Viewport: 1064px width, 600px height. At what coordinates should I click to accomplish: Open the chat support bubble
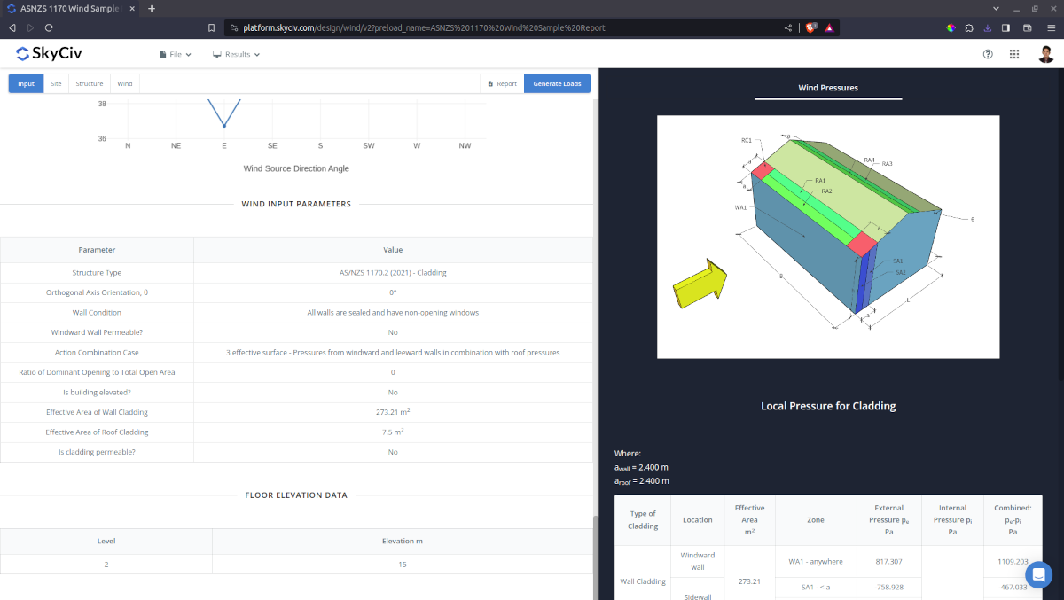(1038, 574)
